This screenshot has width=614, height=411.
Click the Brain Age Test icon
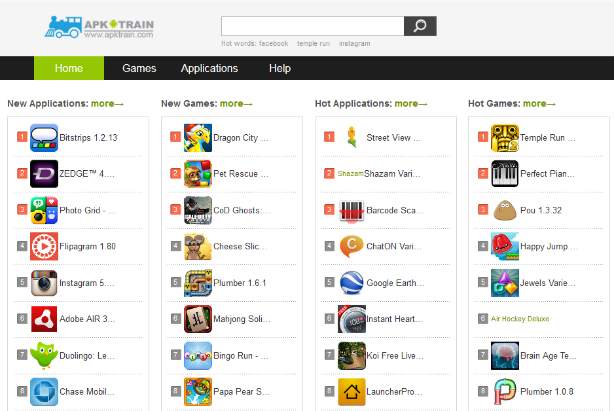point(505,355)
